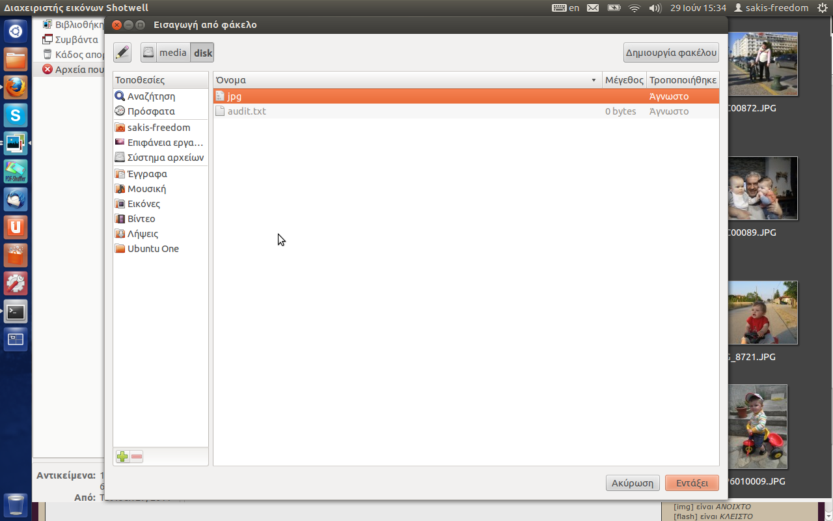Viewport: 833px width, 521px height.
Task: Click the green plus bookmark button
Action: coord(122,457)
